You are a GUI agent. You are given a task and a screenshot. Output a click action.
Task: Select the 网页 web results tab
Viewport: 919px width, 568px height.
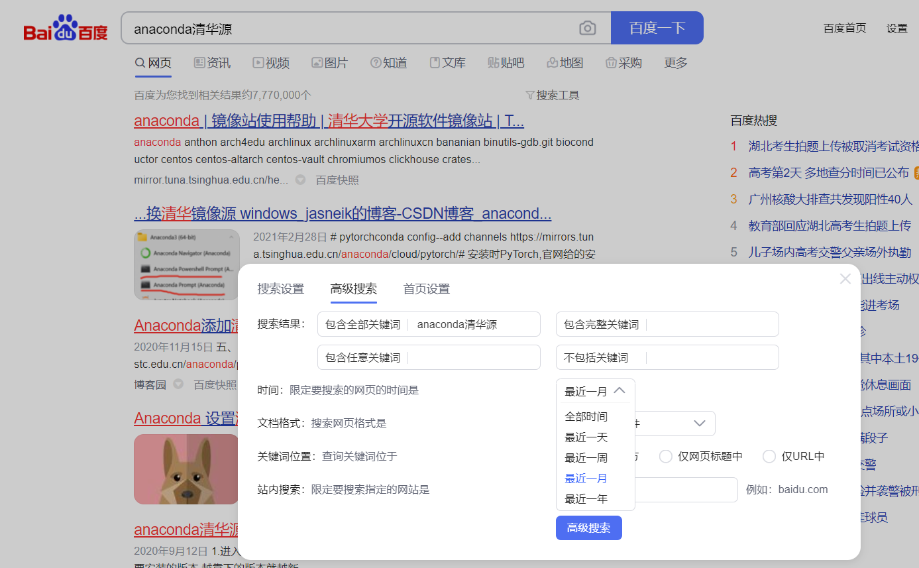(x=153, y=63)
